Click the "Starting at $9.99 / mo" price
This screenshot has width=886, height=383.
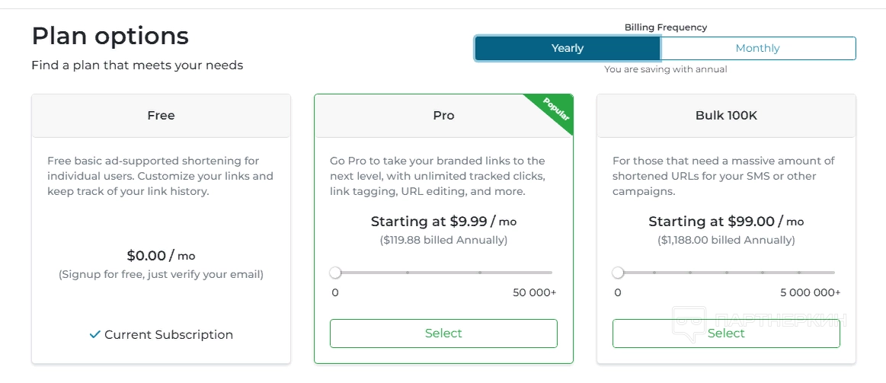pyautogui.click(x=443, y=222)
